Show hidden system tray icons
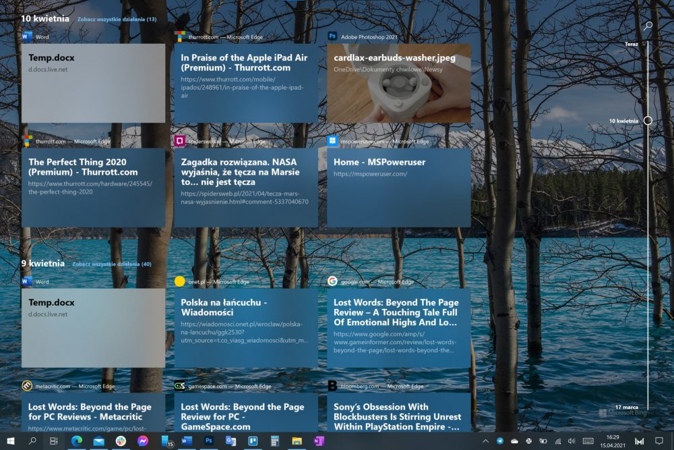 [x=485, y=441]
